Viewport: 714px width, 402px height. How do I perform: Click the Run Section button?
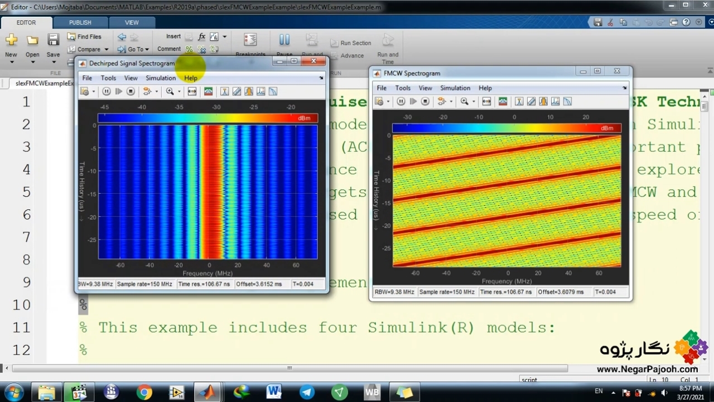pos(350,43)
